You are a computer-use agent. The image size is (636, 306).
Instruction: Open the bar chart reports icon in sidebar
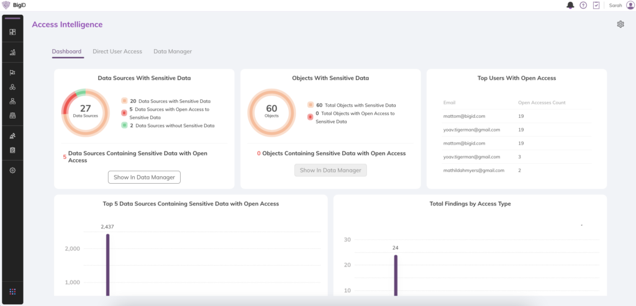pos(12,52)
